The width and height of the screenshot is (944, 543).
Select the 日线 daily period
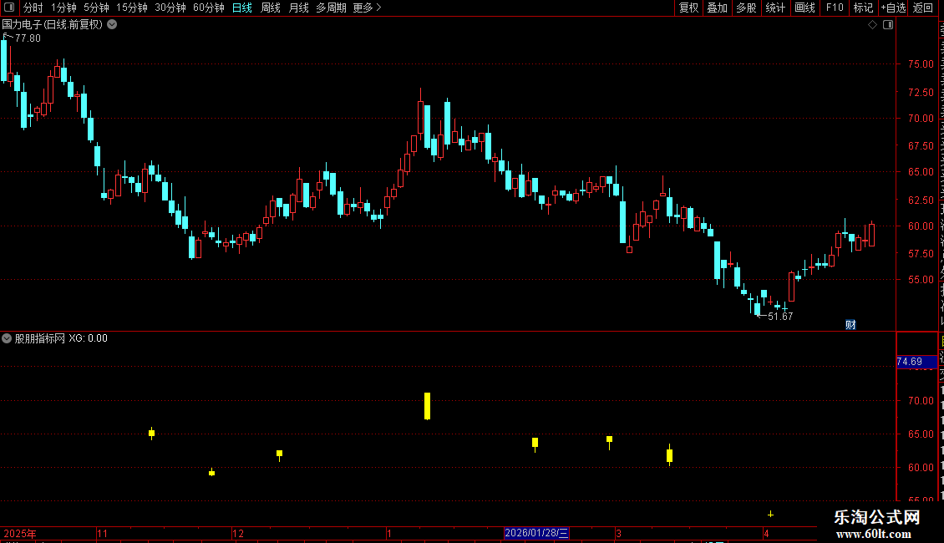(x=242, y=8)
